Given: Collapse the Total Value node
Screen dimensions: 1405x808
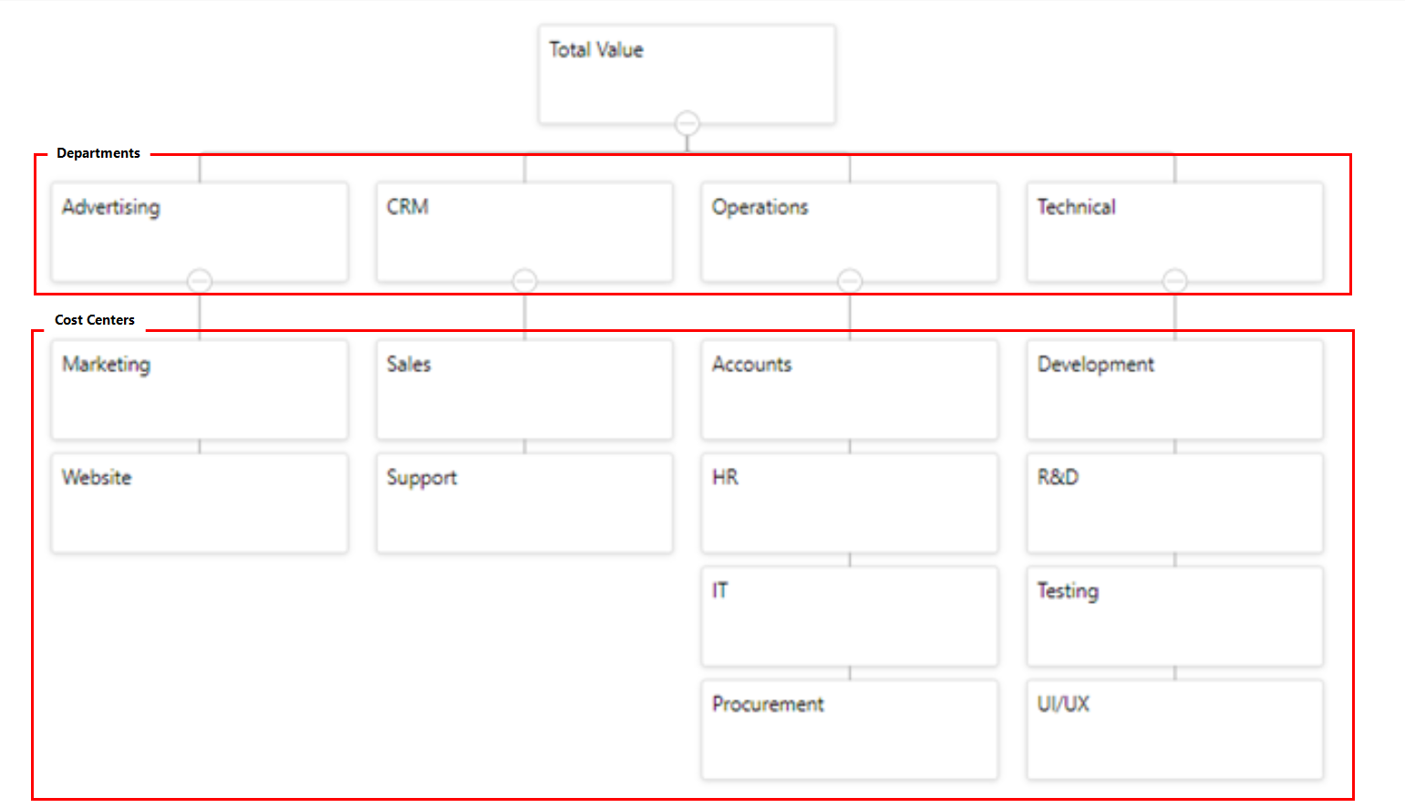Looking at the screenshot, I should pos(687,122).
